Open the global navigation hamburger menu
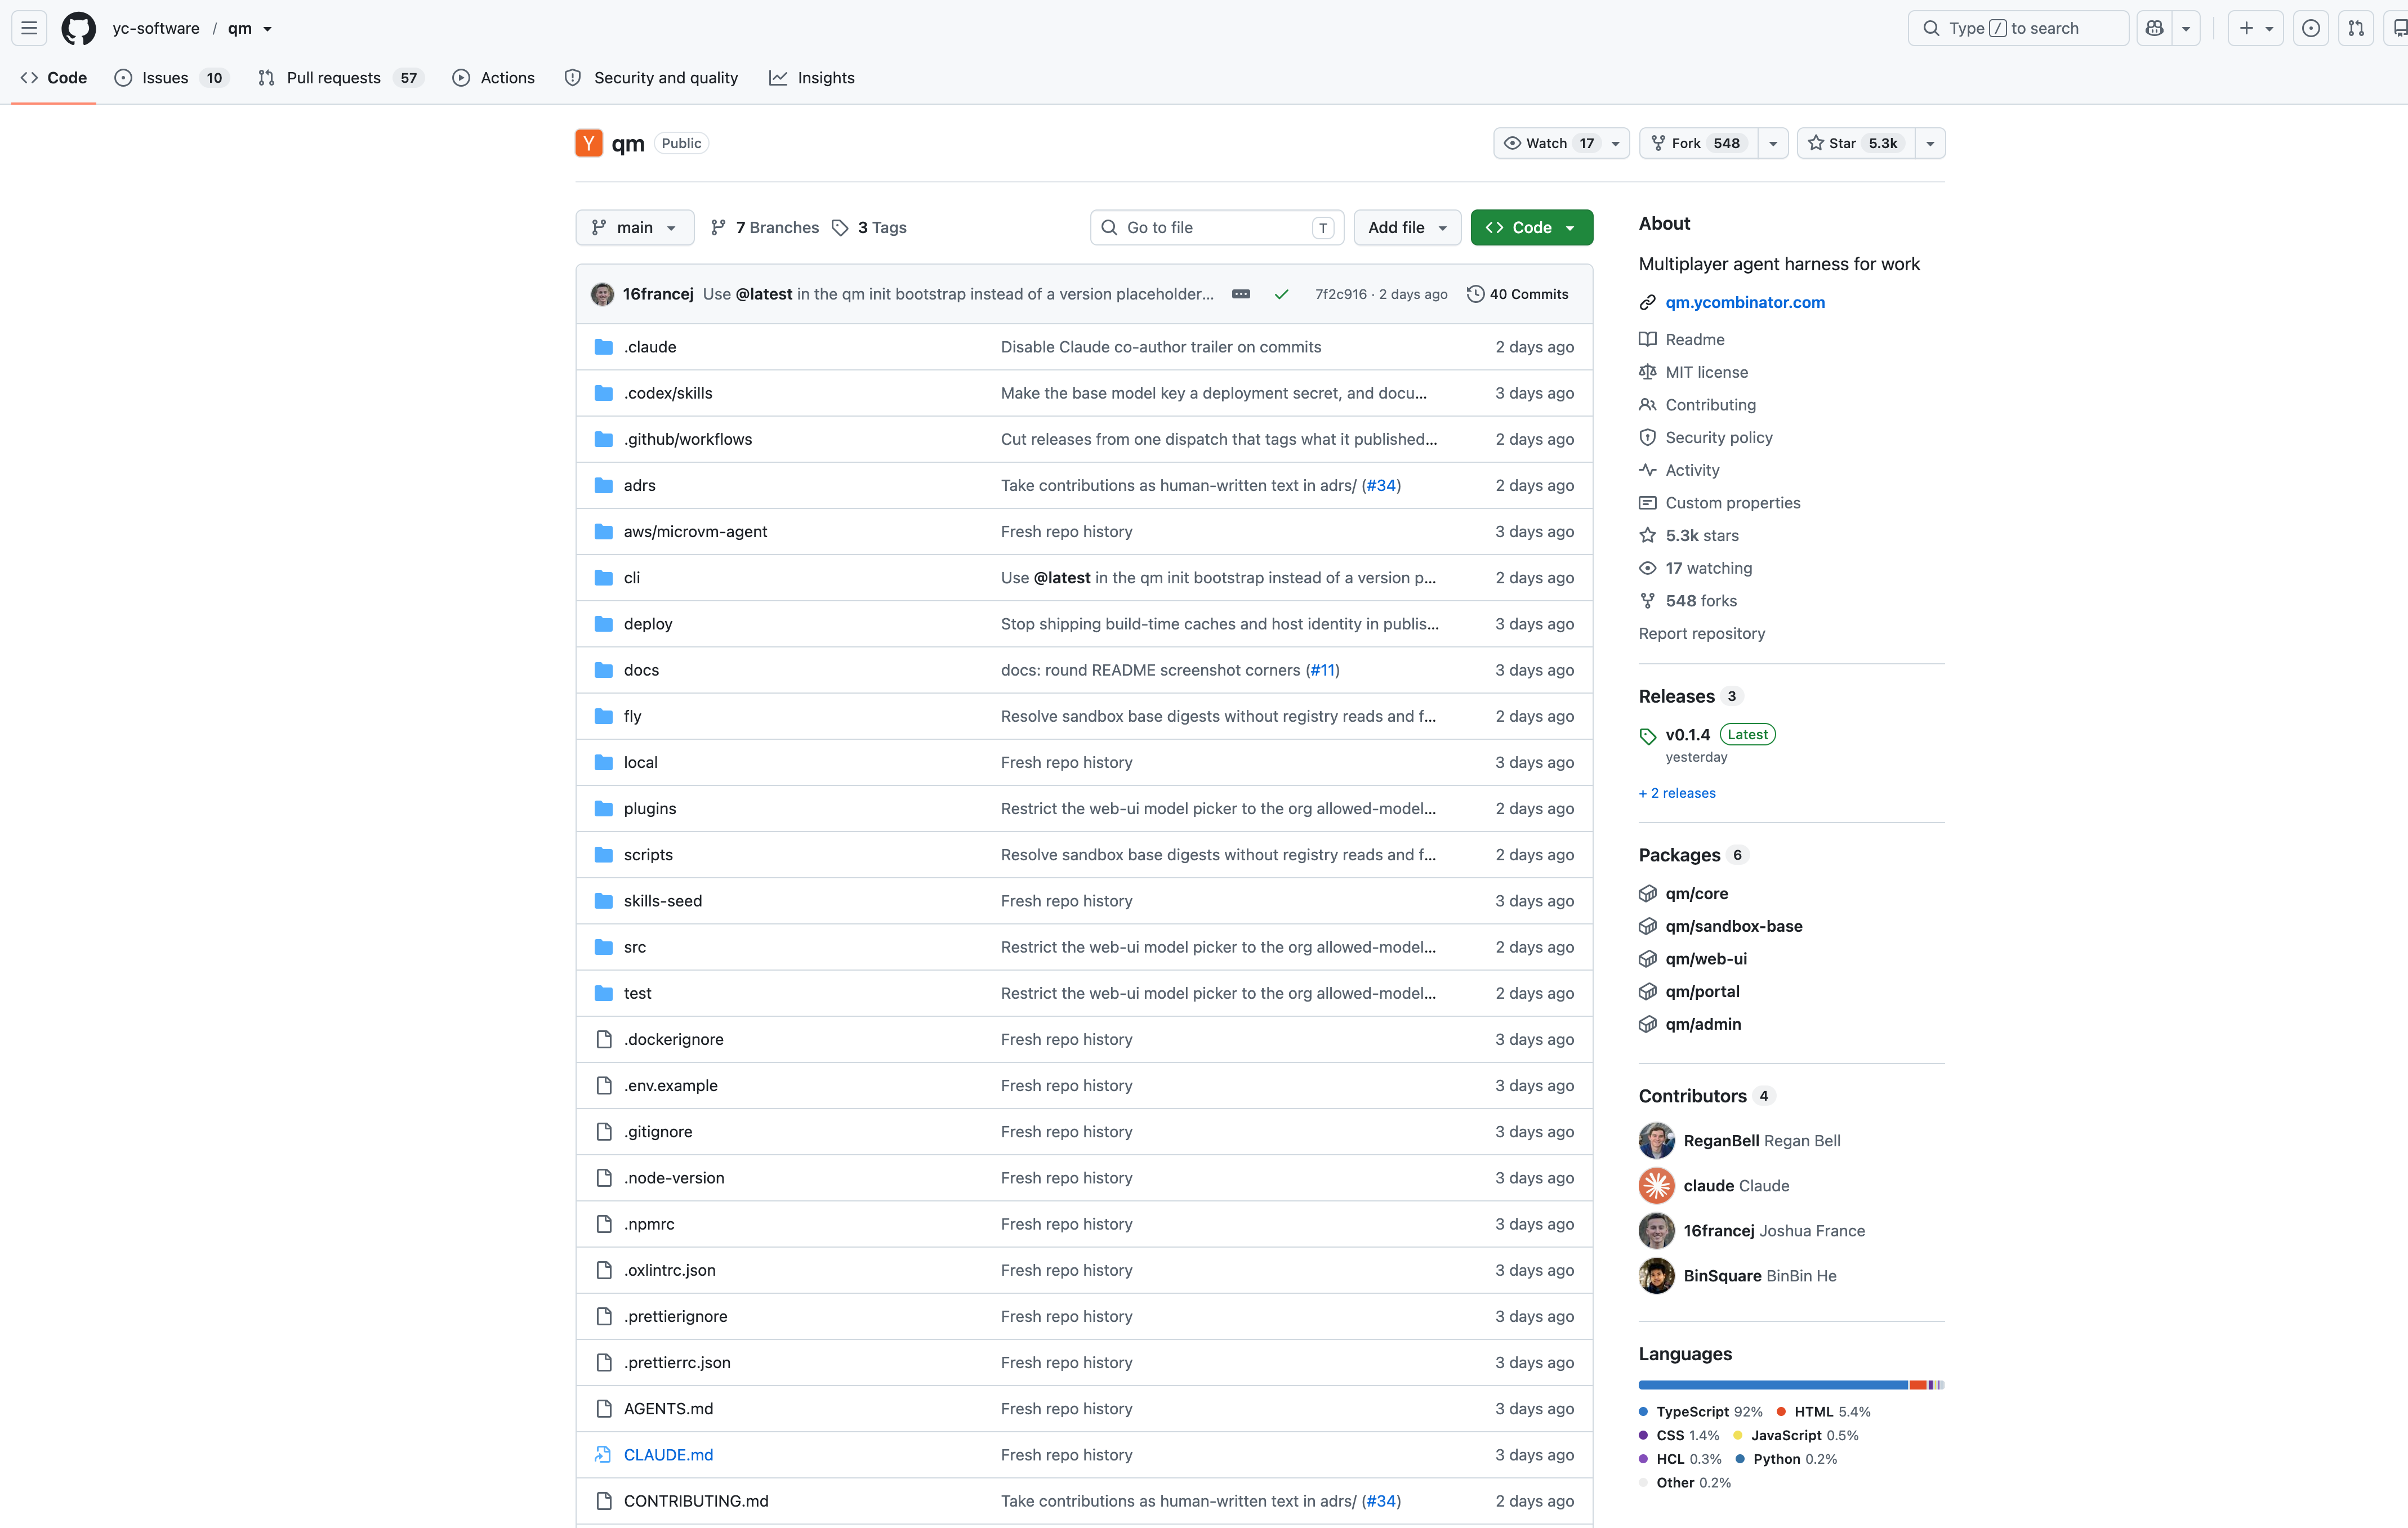Viewport: 2408px width, 1528px height. (29, 28)
